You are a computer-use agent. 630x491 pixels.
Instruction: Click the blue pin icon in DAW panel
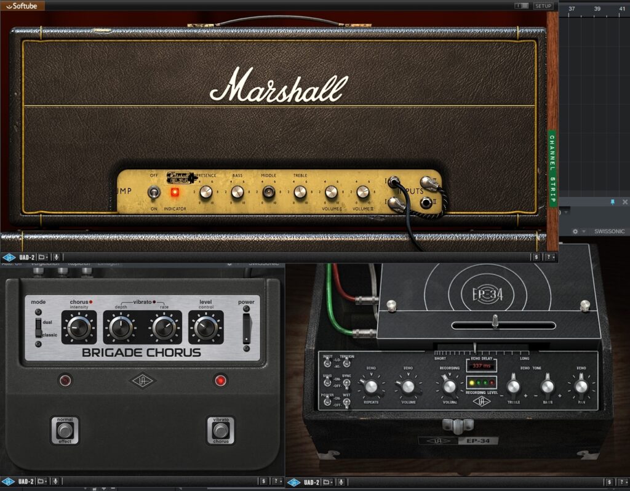[613, 202]
